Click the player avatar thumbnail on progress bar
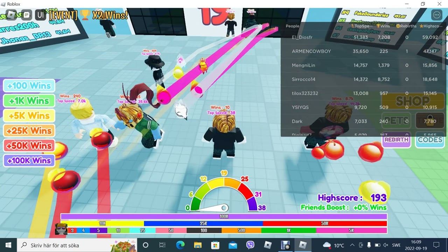The width and height of the screenshot is (448, 252). point(61,229)
